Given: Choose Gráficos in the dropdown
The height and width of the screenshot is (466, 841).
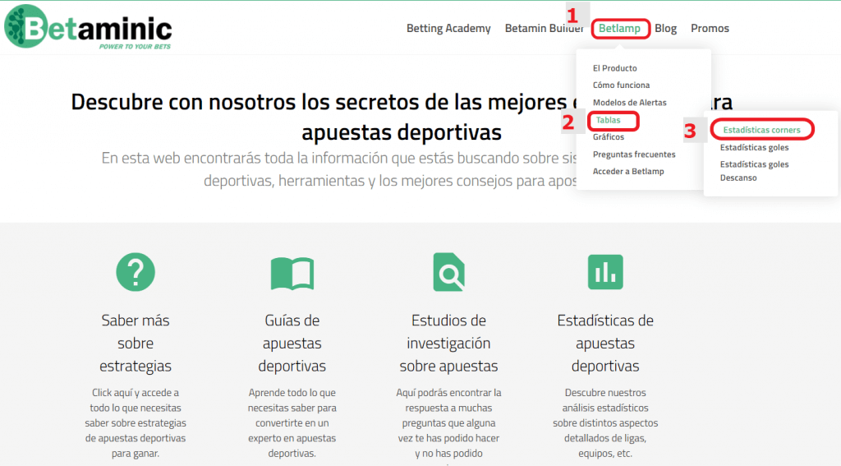Looking at the screenshot, I should click(609, 137).
